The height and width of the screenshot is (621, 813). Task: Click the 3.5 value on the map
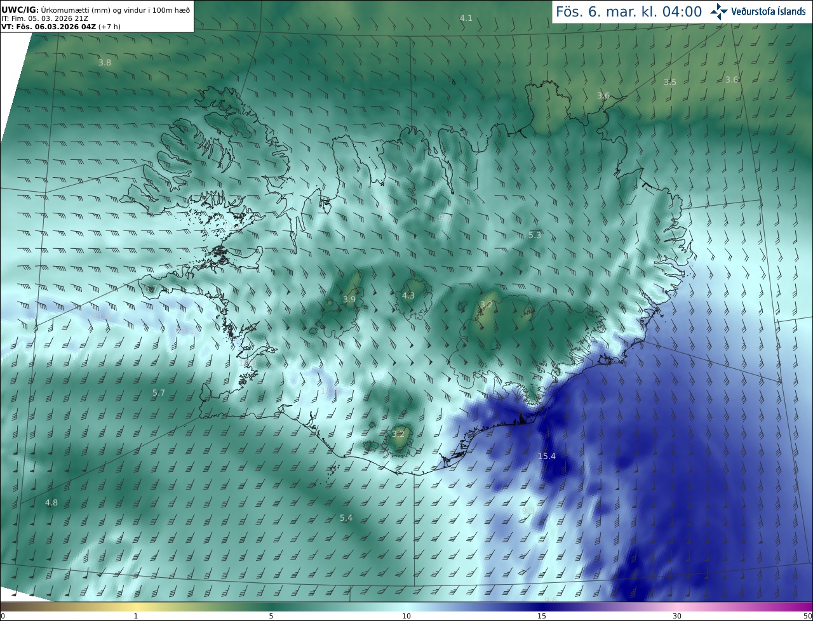[x=670, y=83]
